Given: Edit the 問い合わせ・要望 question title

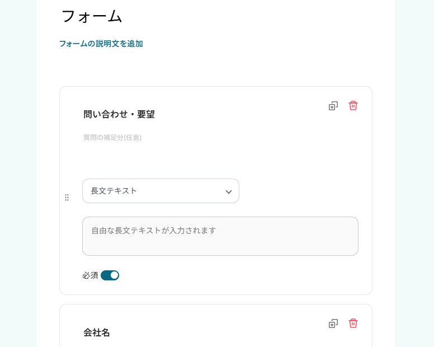Looking at the screenshot, I should (x=119, y=114).
